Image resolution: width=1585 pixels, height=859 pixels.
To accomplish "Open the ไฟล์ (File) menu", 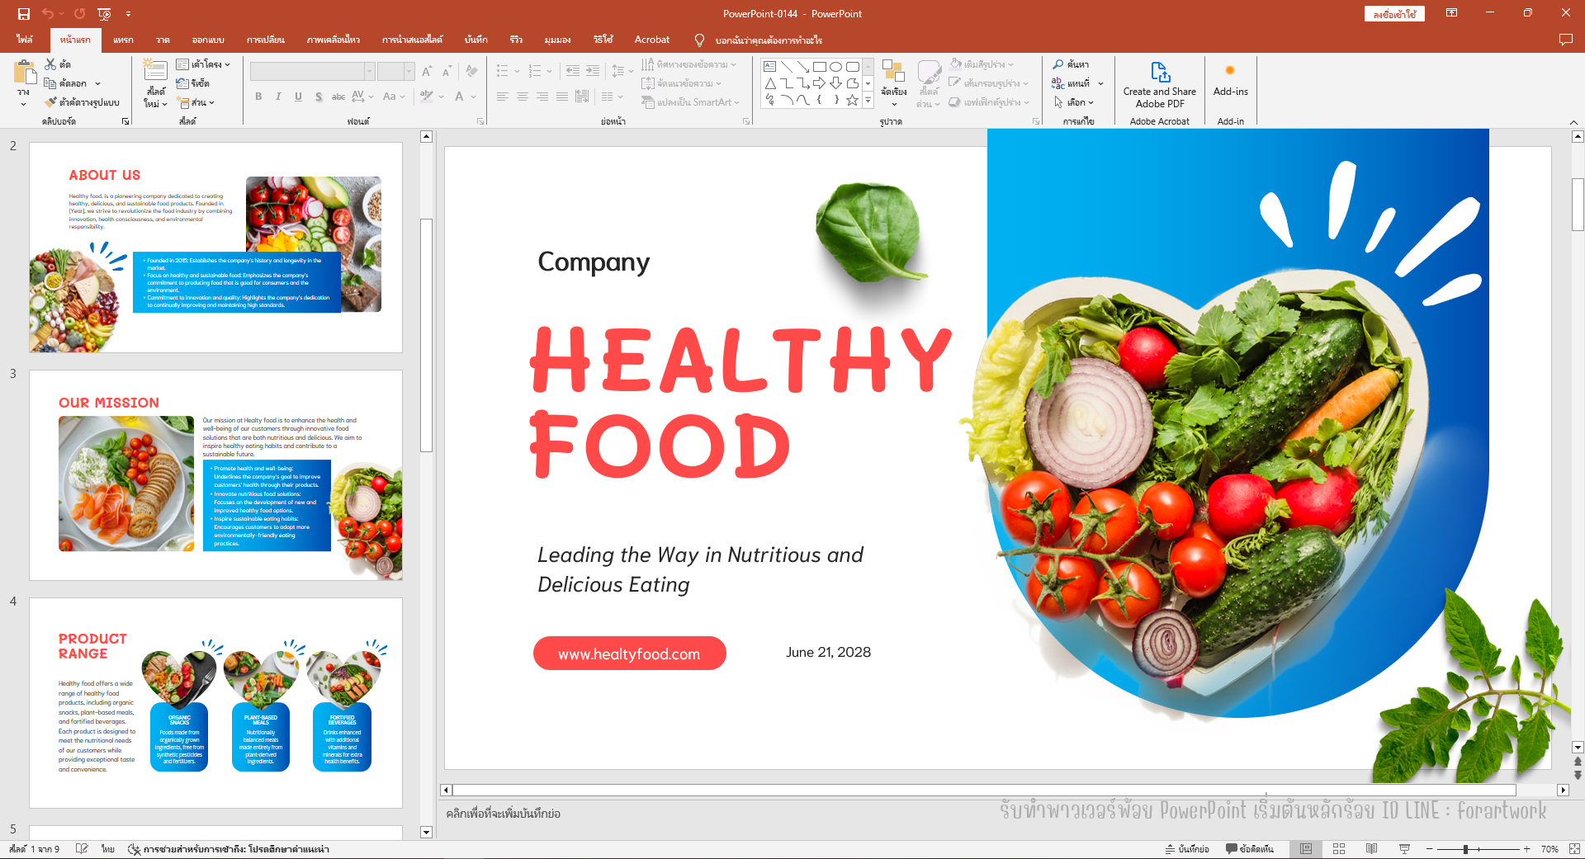I will [25, 40].
